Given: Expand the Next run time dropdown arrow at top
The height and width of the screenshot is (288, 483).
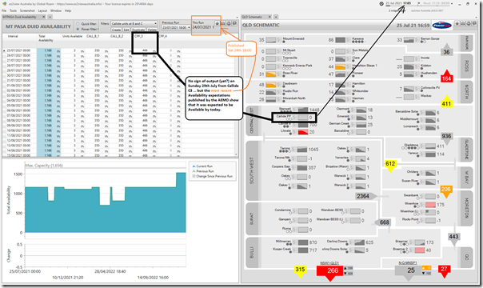Looking at the screenshot, I should click(x=451, y=4).
